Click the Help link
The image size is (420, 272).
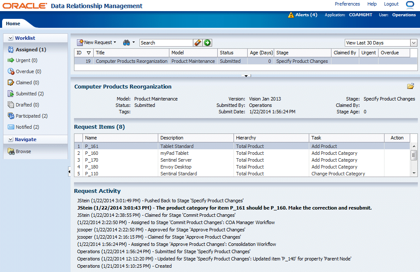click(372, 4)
